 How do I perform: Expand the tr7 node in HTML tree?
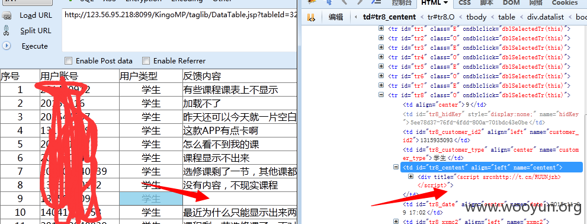tap(381, 85)
